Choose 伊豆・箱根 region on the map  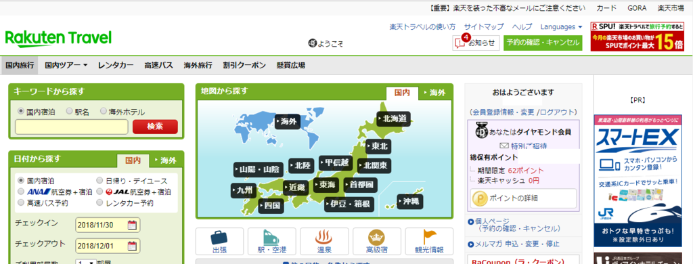coord(349,204)
